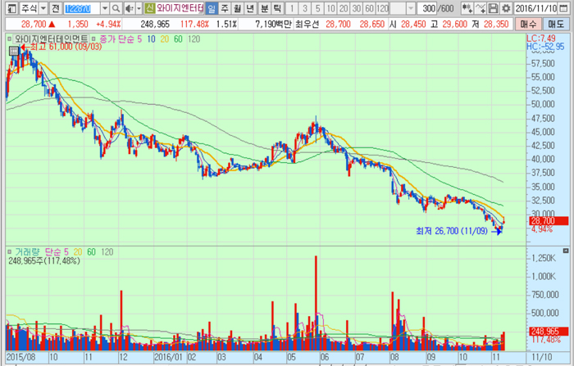Expand the 주식 type dropdown
Image resolution: width=574 pixels, height=366 pixels.
coord(42,8)
